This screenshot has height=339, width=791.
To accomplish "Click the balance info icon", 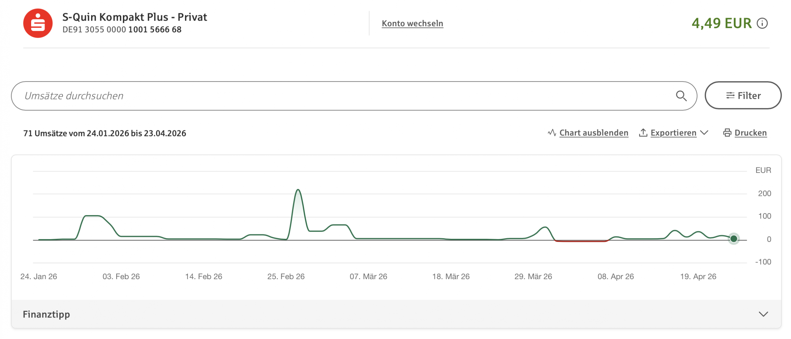I will [762, 23].
